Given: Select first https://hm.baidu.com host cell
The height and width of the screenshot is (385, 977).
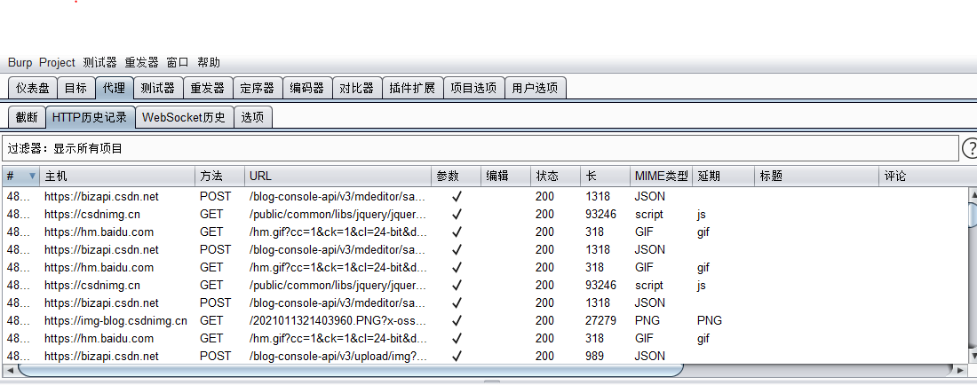Looking at the screenshot, I should pos(99,232).
